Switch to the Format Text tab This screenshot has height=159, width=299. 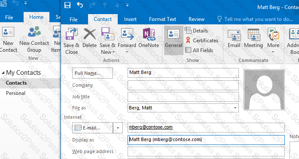(162, 19)
